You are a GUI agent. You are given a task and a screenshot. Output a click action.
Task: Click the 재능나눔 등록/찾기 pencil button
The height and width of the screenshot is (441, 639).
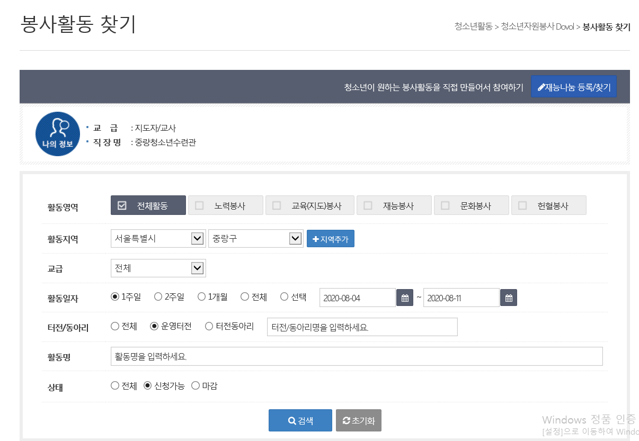point(573,87)
